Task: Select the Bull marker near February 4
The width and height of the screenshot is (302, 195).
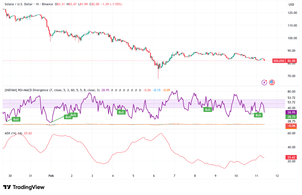Action: [121, 112]
